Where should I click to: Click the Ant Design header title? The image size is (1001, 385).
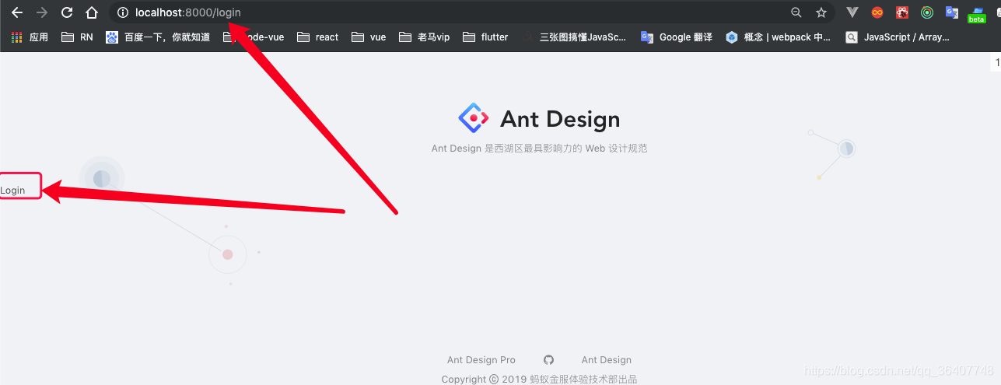560,119
